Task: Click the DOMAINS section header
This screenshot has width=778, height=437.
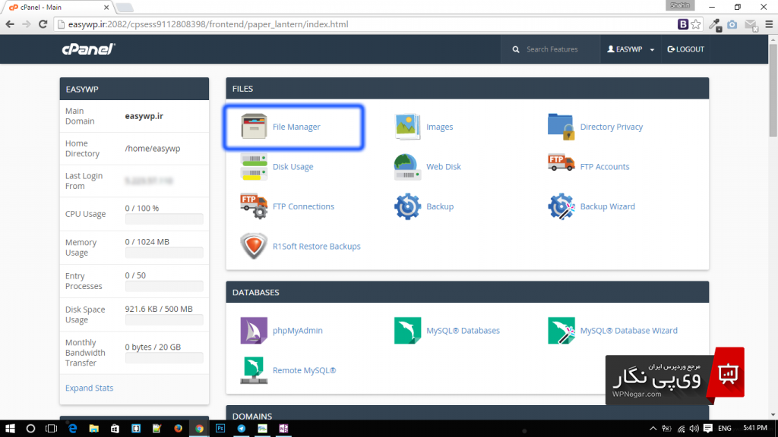Action: (467, 413)
